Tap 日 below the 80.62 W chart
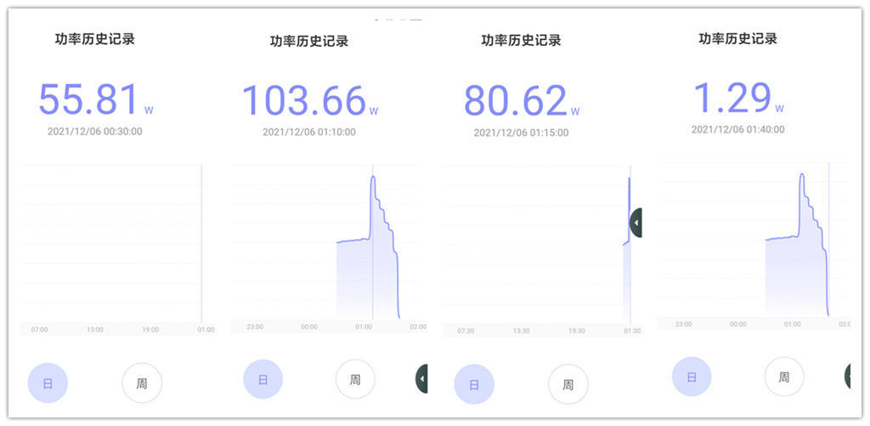 (x=474, y=384)
